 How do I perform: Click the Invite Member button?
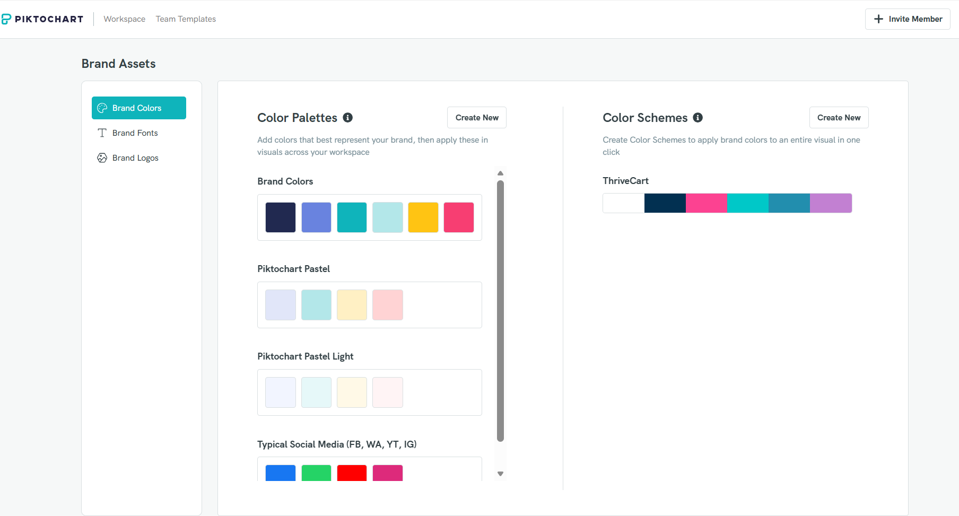click(907, 19)
